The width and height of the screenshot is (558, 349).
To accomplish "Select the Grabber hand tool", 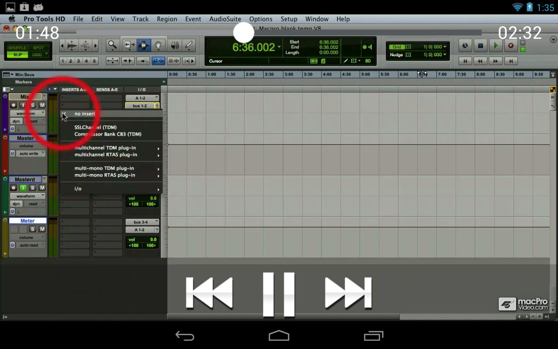I will click(158, 45).
